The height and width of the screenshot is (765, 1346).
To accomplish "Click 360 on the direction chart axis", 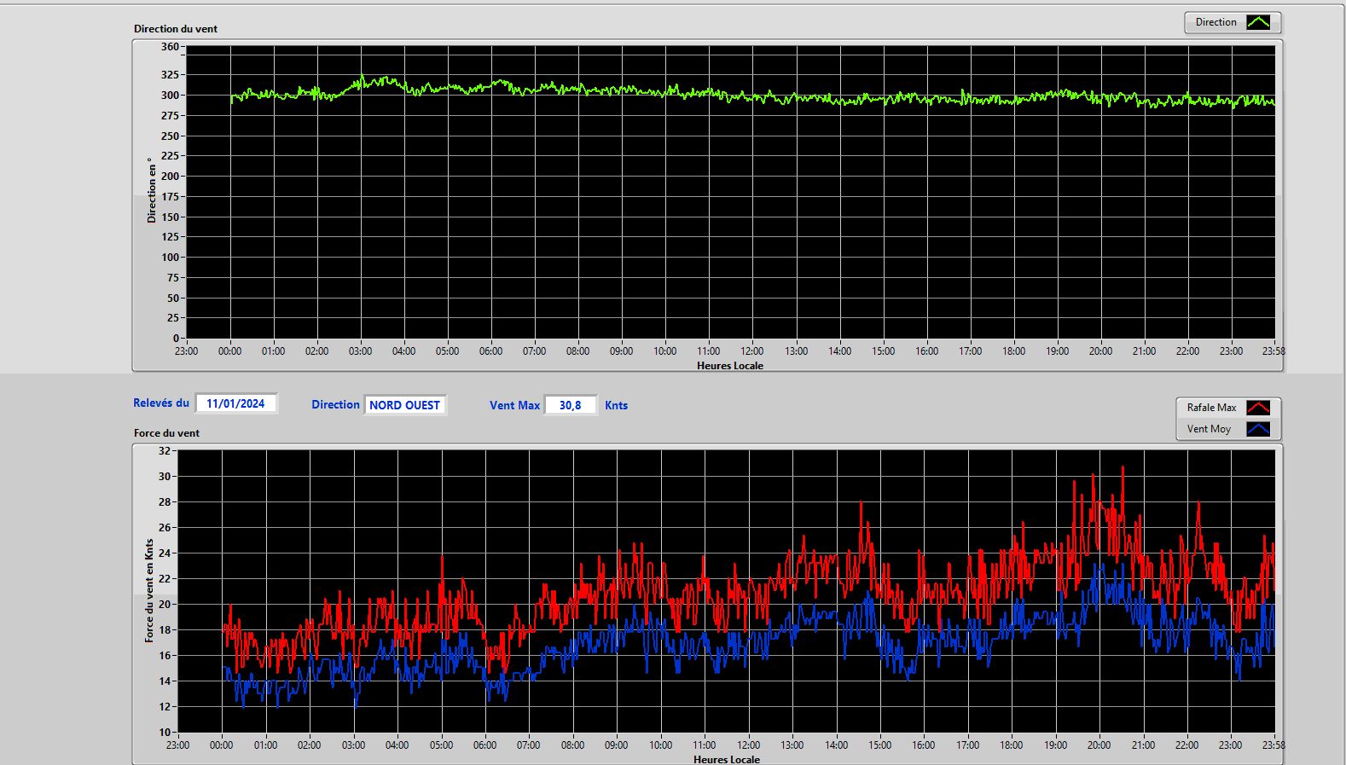I will pos(170,47).
